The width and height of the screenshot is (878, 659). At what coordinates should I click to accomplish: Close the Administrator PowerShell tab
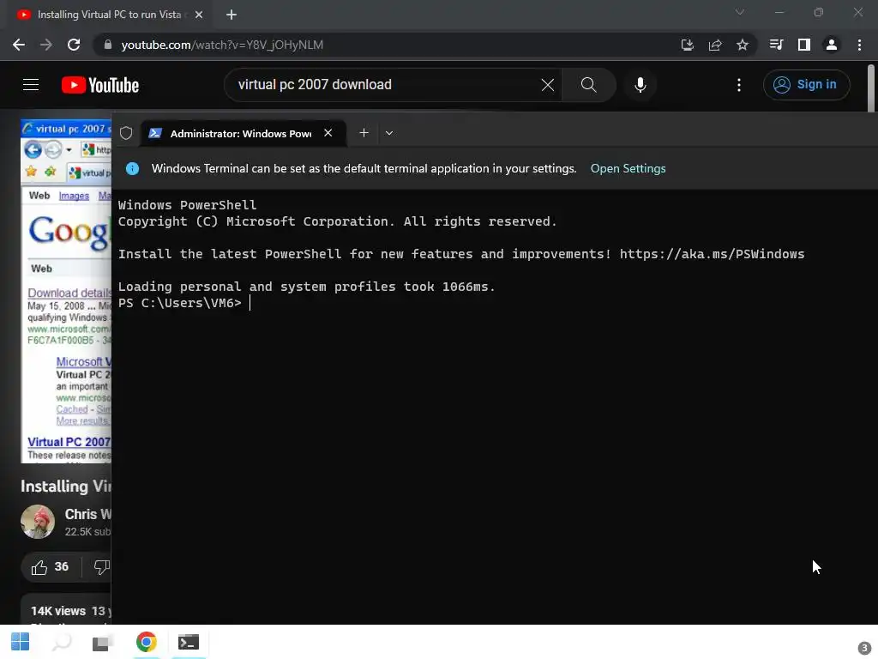(x=328, y=133)
